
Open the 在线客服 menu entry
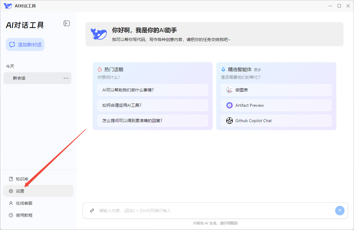38,203
